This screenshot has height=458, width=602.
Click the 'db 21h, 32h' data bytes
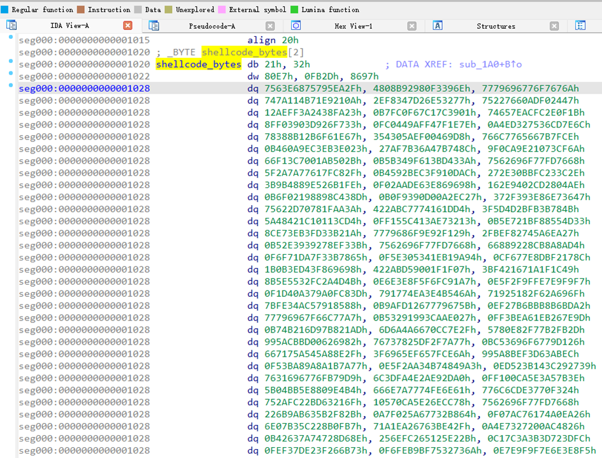point(278,64)
